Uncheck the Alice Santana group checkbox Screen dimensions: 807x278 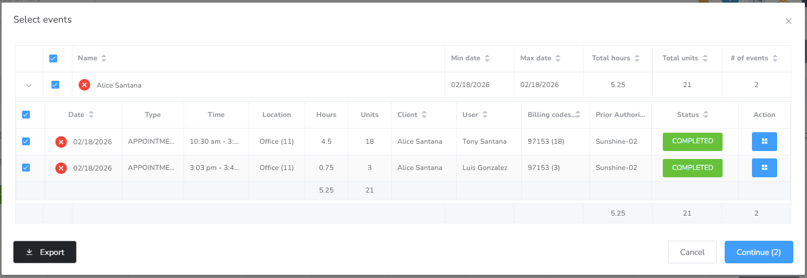point(55,84)
